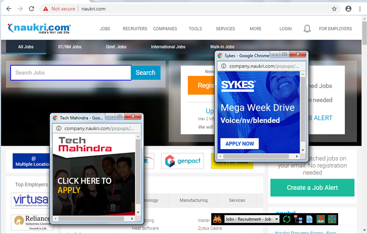Click the green refresh arrows icon
The width and height of the screenshot is (367, 234).
[287, 219]
